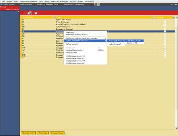Choose Αποθήκευση σε μορφή XML
The height and width of the screenshot is (136, 178).
pos(75,63)
